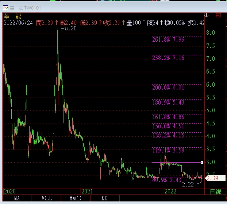
Task: Open the BOLL indicator tab
Action: click(x=46, y=199)
